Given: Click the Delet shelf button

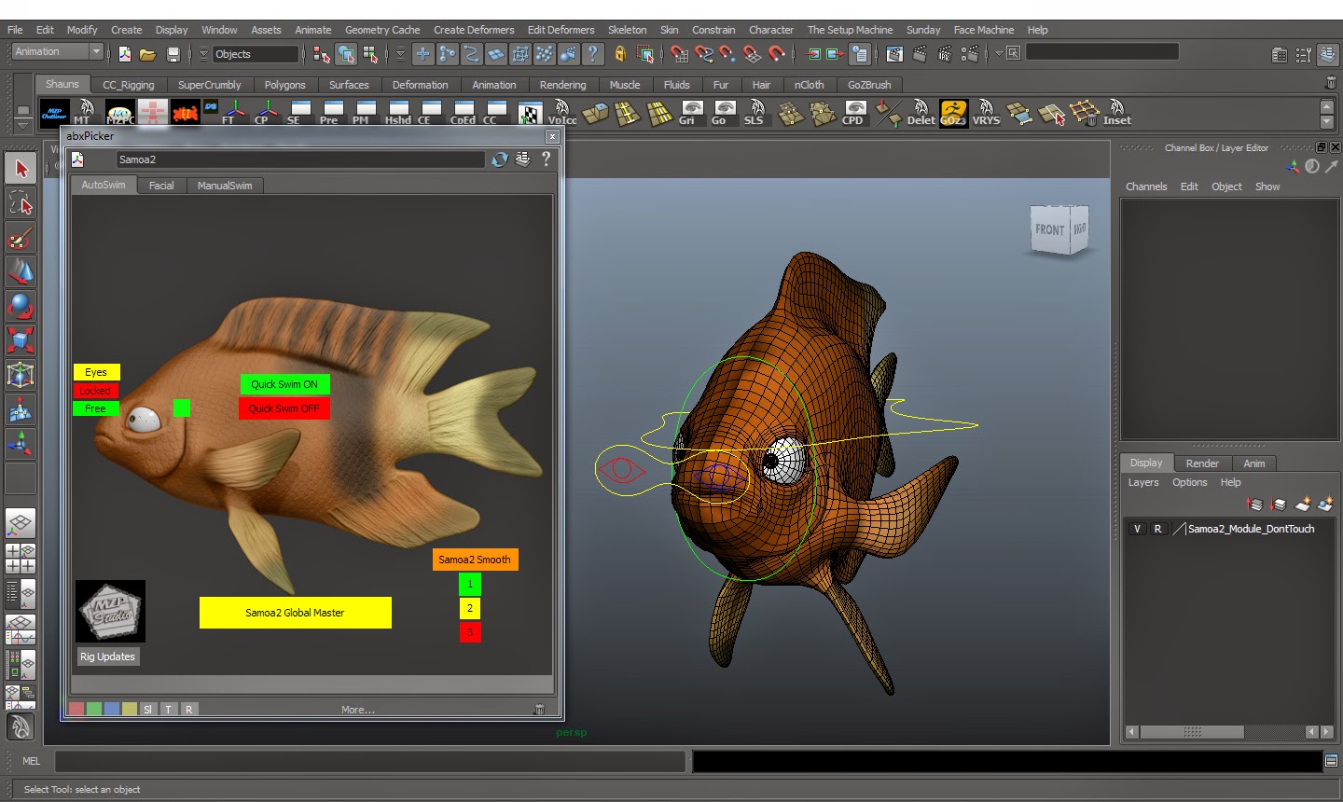Looking at the screenshot, I should [921, 113].
